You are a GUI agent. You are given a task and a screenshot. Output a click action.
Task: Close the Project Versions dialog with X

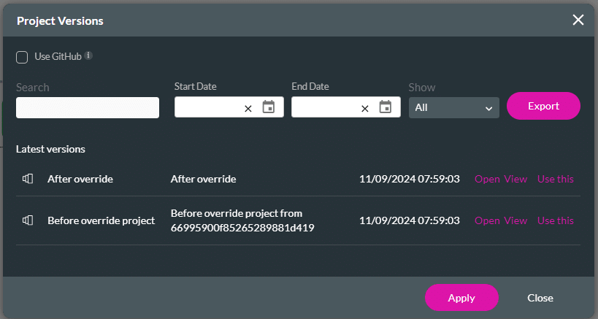(578, 20)
